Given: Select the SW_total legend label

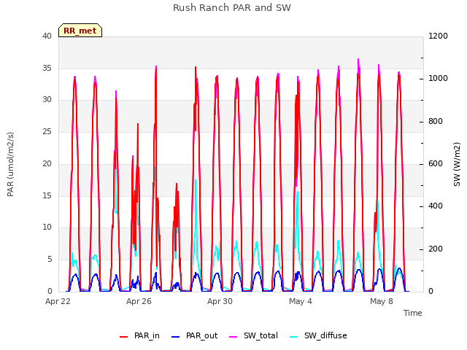Looking at the screenshot, I should (260, 335).
